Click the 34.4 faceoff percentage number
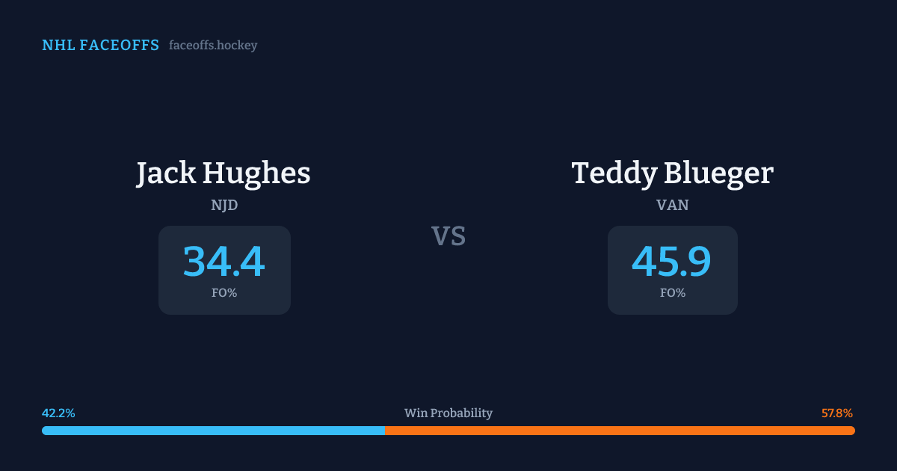 (x=224, y=262)
